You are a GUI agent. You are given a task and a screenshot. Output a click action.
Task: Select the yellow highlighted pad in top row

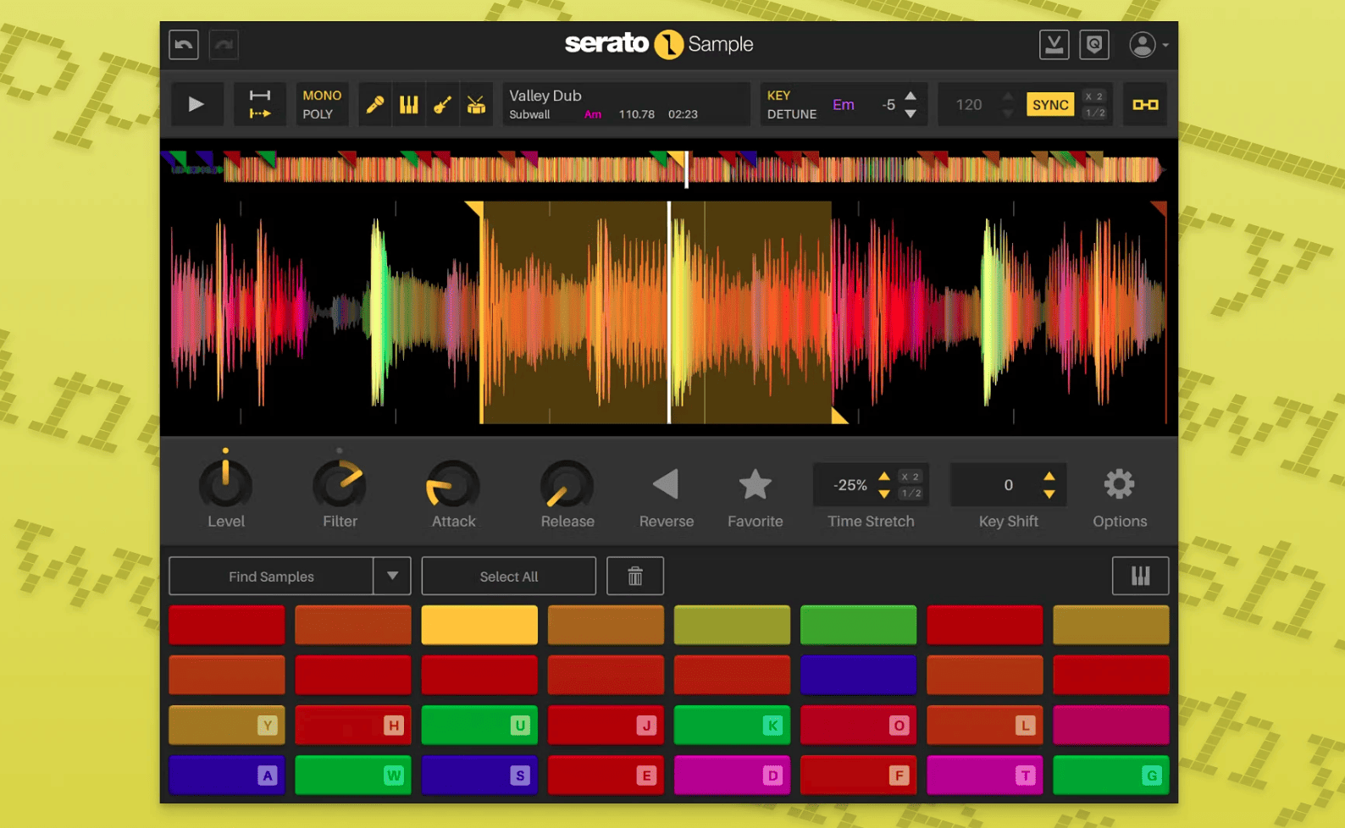tap(479, 625)
